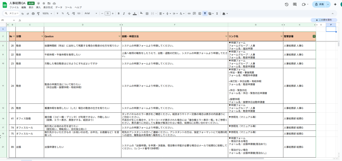Open the text color picker
The height and width of the screenshot is (161, 342).
click(x=134, y=13)
